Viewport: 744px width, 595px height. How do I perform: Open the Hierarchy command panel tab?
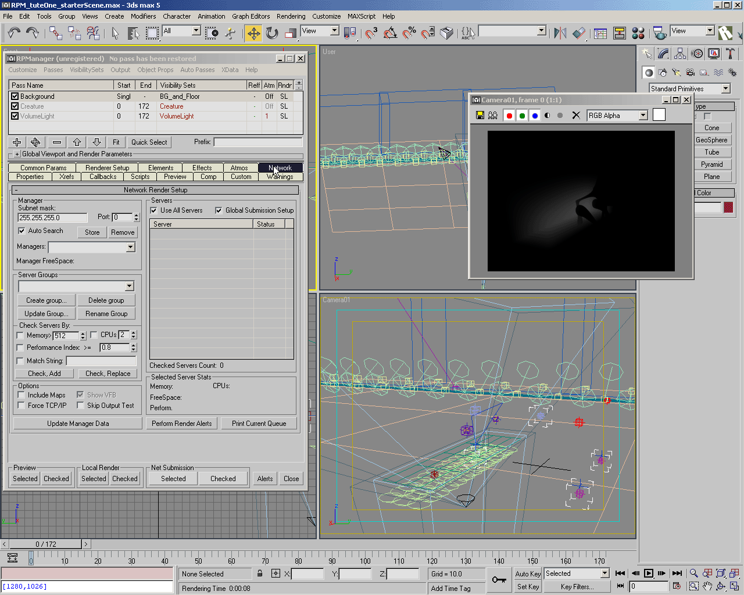point(680,53)
